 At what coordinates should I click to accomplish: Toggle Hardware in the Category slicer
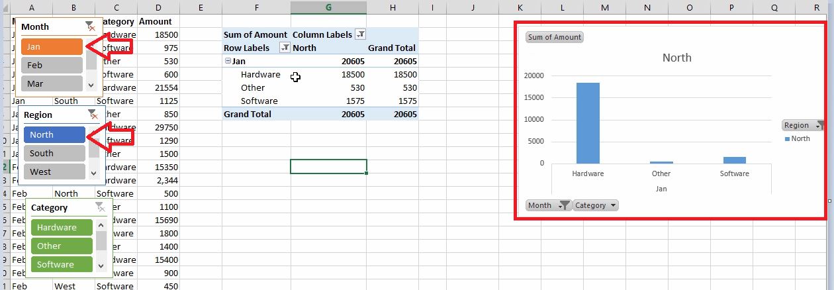[62, 227]
